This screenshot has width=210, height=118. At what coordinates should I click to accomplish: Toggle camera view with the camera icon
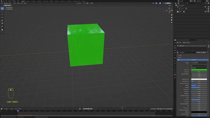pos(172,20)
